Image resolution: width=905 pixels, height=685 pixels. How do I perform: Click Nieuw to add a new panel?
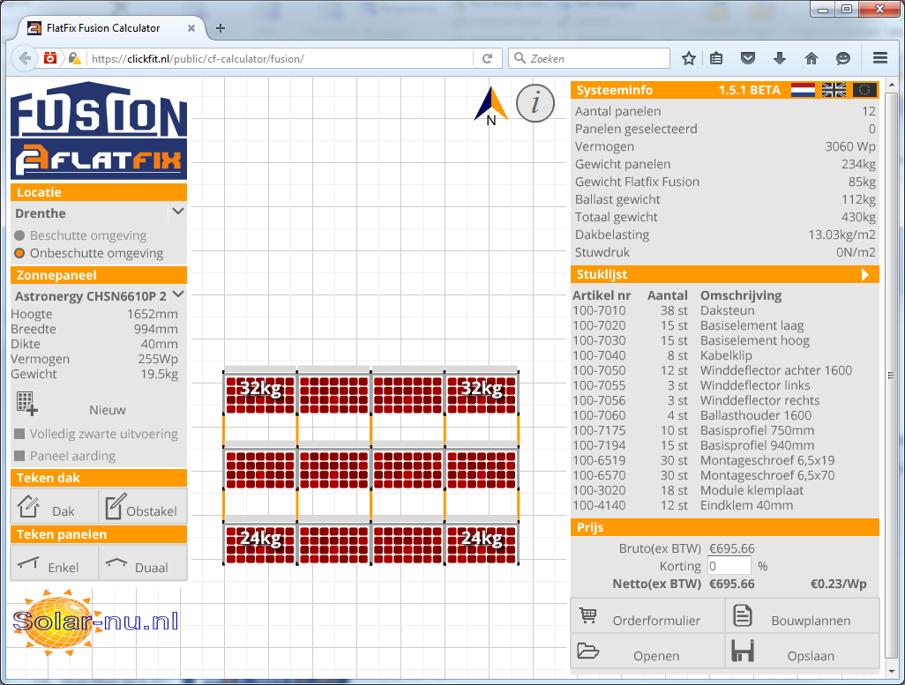click(x=108, y=410)
